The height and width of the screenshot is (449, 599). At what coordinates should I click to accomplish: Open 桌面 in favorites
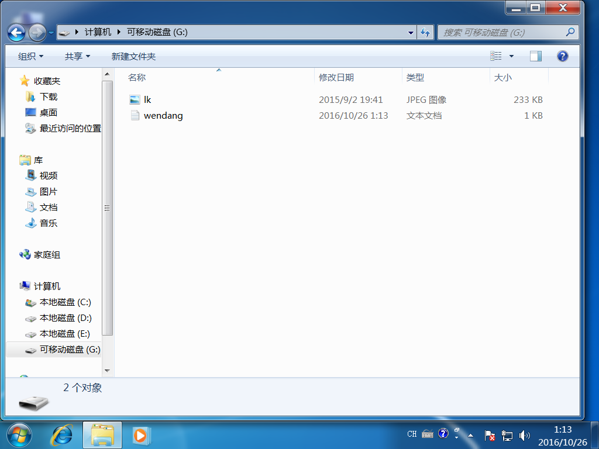[x=49, y=113]
